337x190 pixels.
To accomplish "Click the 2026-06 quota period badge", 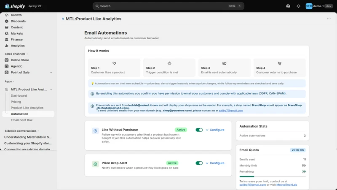I will (298, 150).
